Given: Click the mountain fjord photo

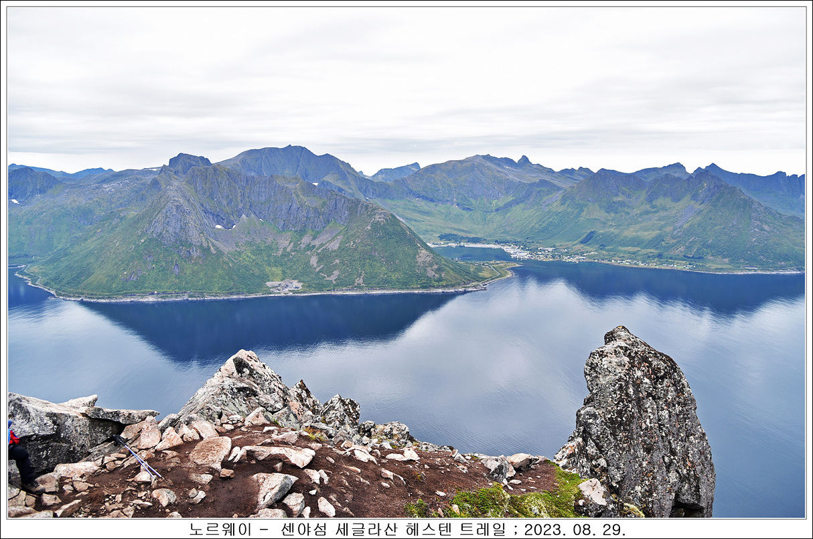Looking at the screenshot, I should click(x=406, y=262).
